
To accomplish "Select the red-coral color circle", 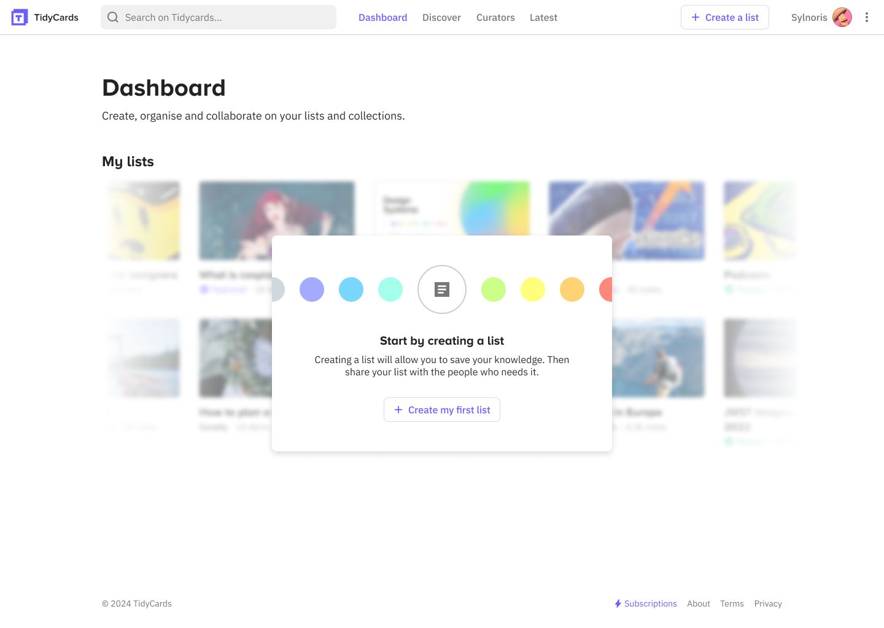I will tap(606, 289).
